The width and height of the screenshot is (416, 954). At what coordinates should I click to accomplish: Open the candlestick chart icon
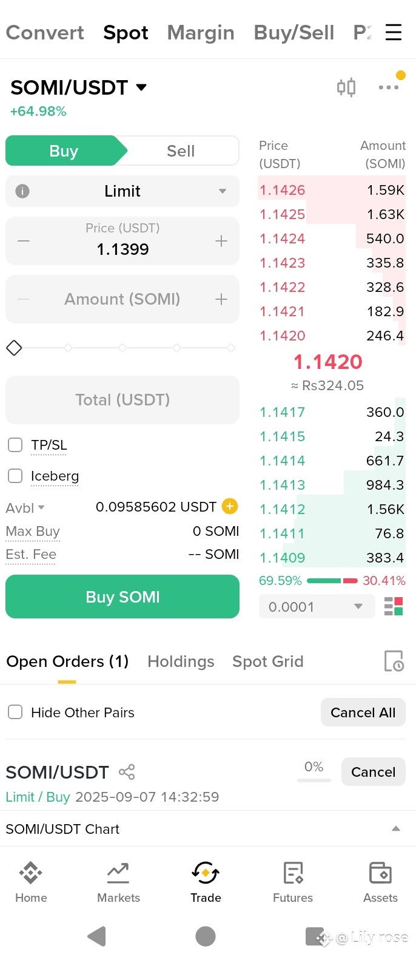point(346,87)
